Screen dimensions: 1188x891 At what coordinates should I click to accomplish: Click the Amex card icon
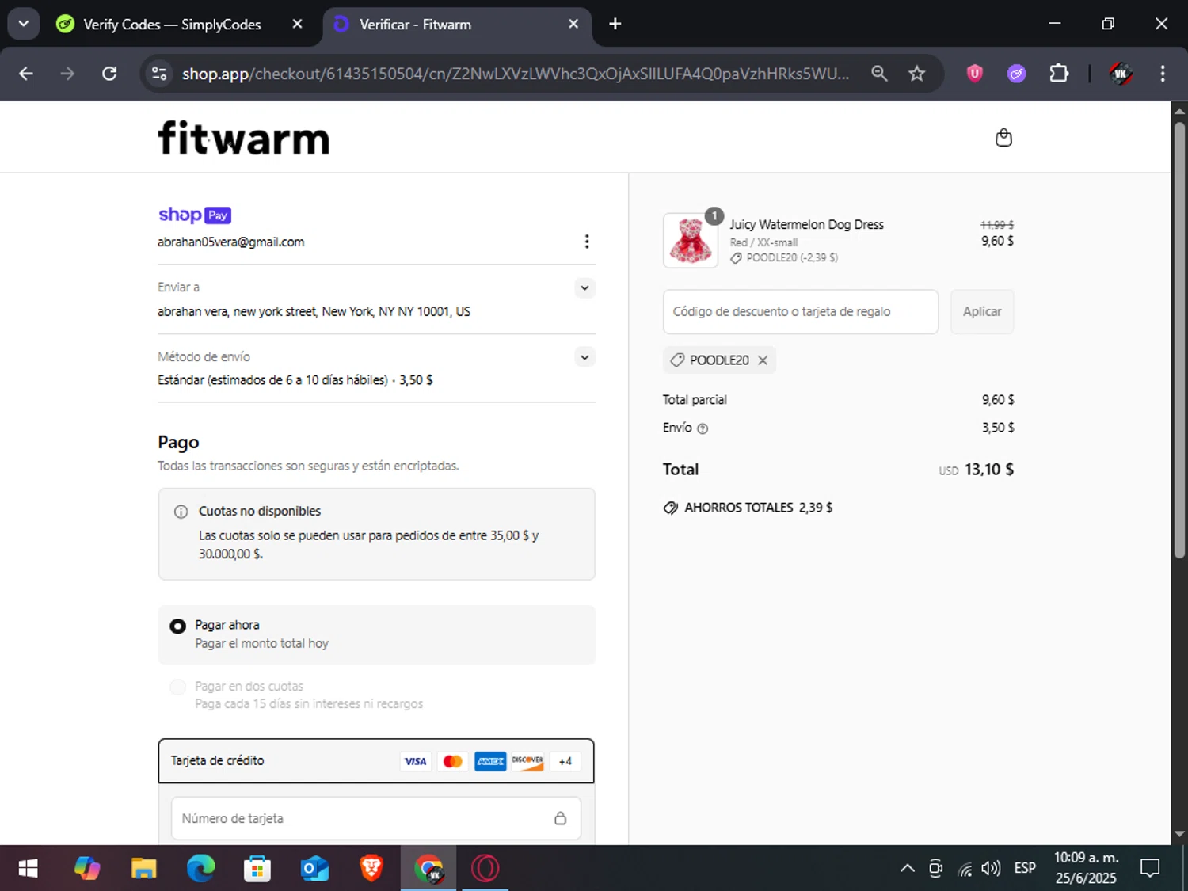(490, 761)
